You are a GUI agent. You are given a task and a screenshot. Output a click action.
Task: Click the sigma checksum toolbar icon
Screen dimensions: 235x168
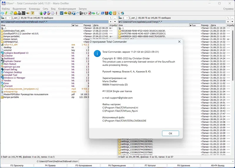pos(98,13)
